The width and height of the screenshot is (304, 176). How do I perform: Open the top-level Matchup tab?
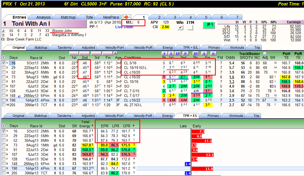pos(68,17)
